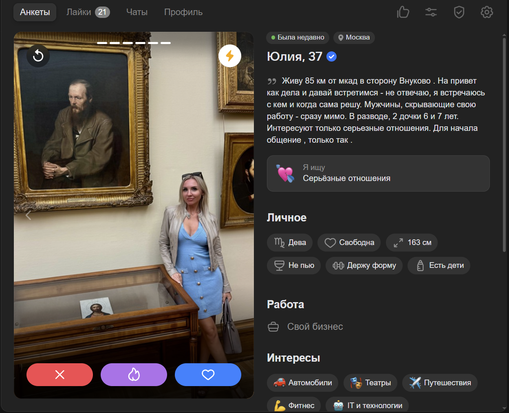
Task: Like profile with blue heart button
Action: coord(208,375)
